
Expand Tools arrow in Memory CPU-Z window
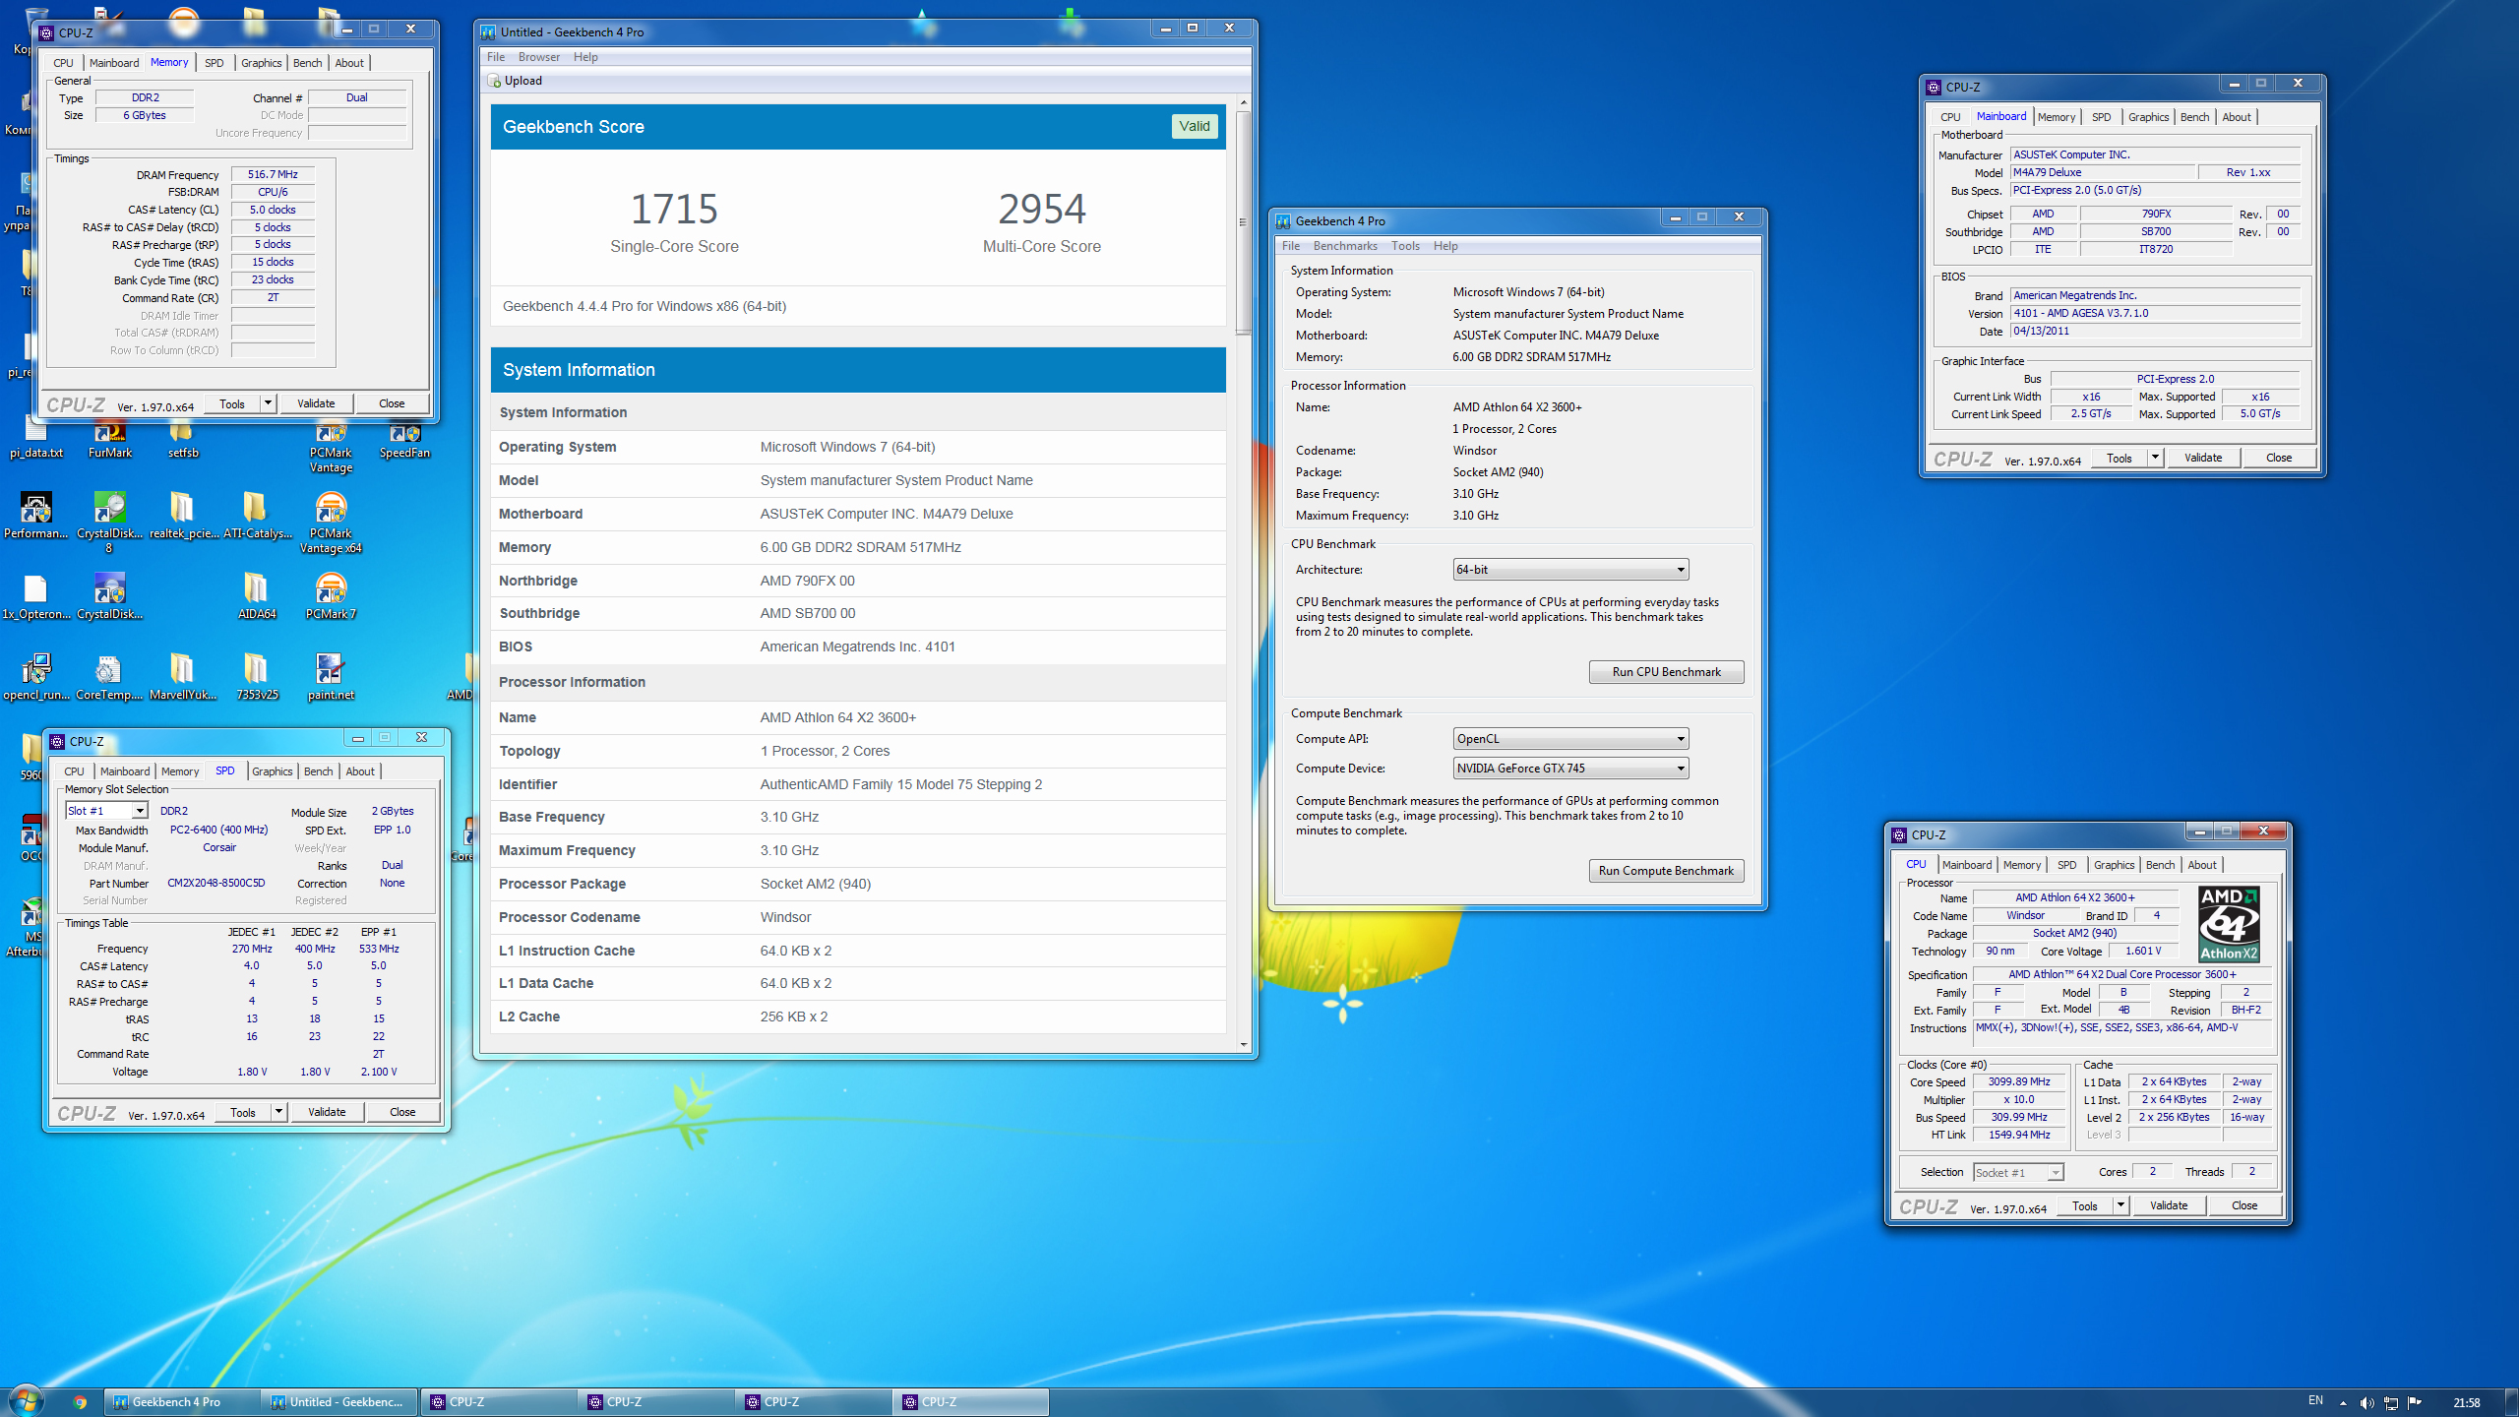tap(268, 403)
